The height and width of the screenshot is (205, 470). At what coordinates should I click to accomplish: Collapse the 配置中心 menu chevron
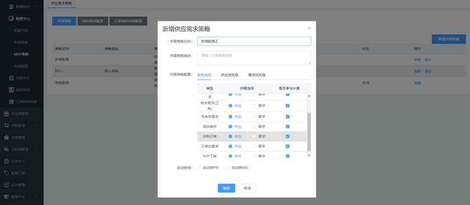[x=37, y=18]
